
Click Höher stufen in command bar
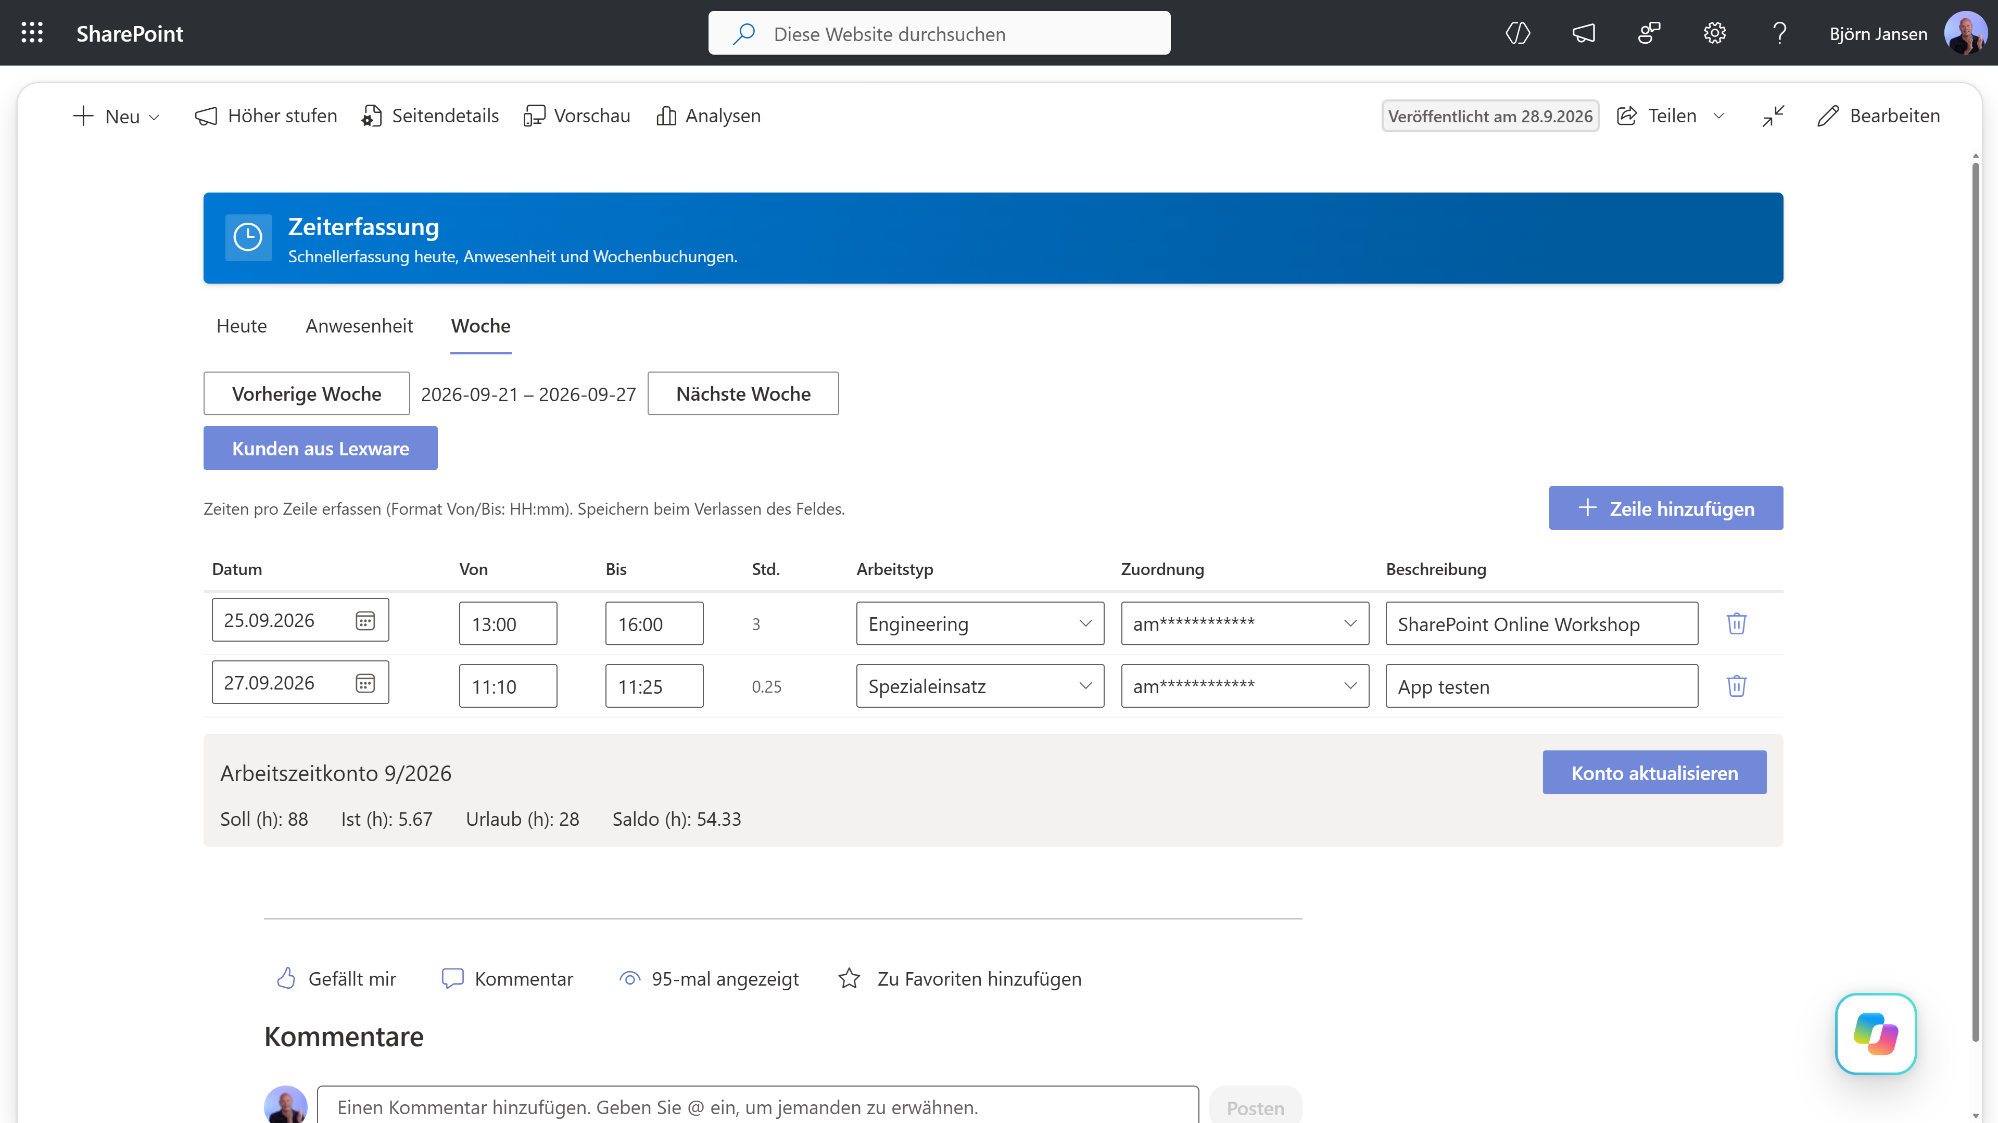265,116
